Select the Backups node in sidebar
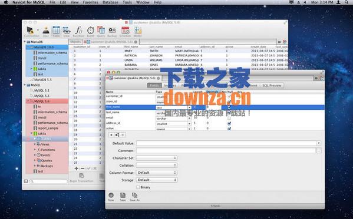The width and height of the screenshot is (353, 219). tap(47, 166)
